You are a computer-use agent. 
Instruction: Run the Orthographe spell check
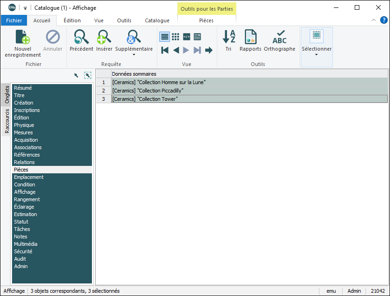(279, 37)
